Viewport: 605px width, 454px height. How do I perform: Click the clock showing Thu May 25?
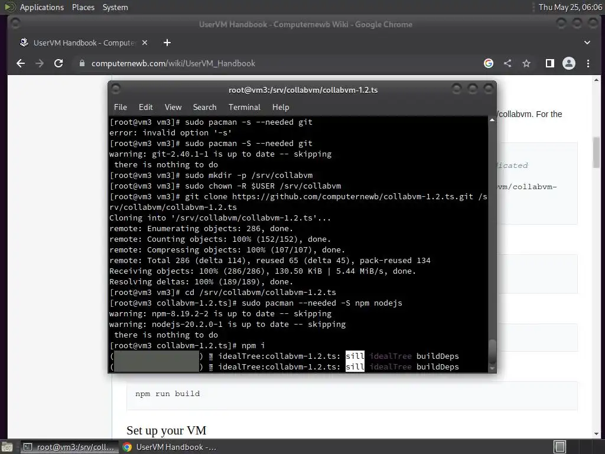point(570,7)
